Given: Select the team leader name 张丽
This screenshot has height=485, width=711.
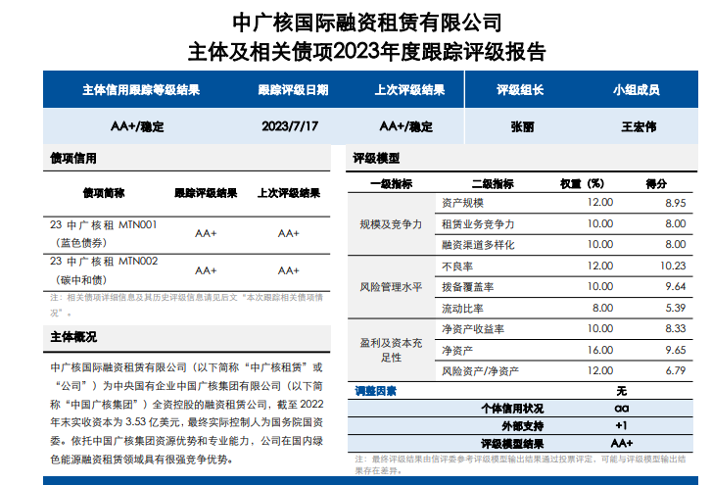Looking at the screenshot, I should [x=523, y=126].
